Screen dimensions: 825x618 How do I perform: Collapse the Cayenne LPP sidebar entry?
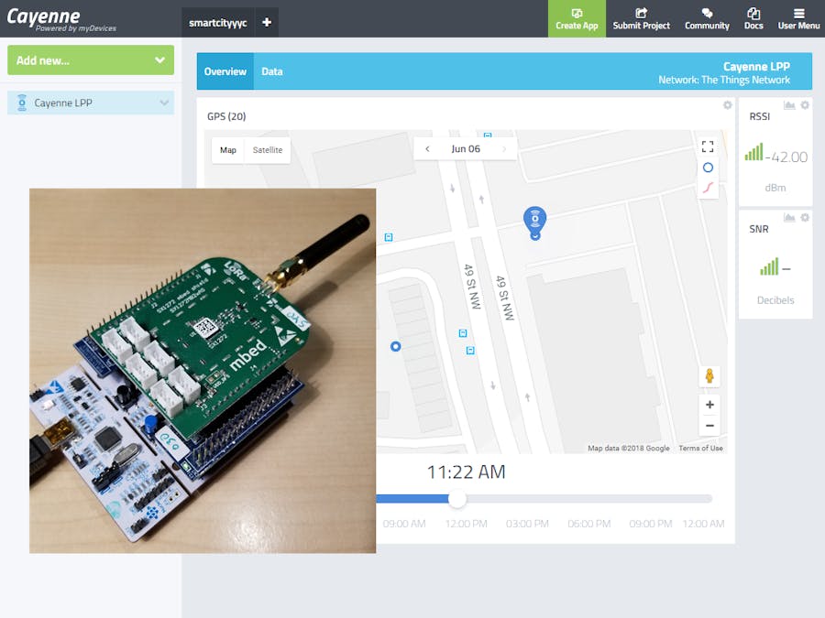(x=164, y=103)
